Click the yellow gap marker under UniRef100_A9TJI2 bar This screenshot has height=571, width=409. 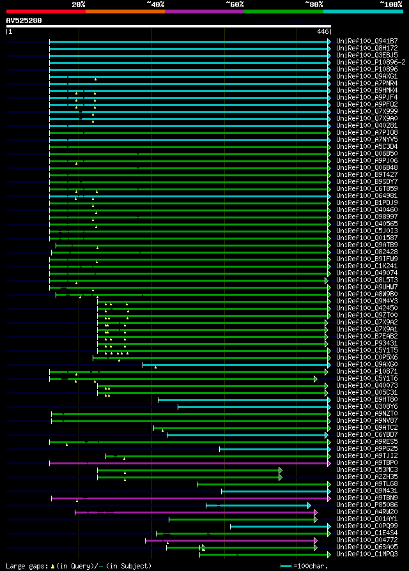pos(124,459)
